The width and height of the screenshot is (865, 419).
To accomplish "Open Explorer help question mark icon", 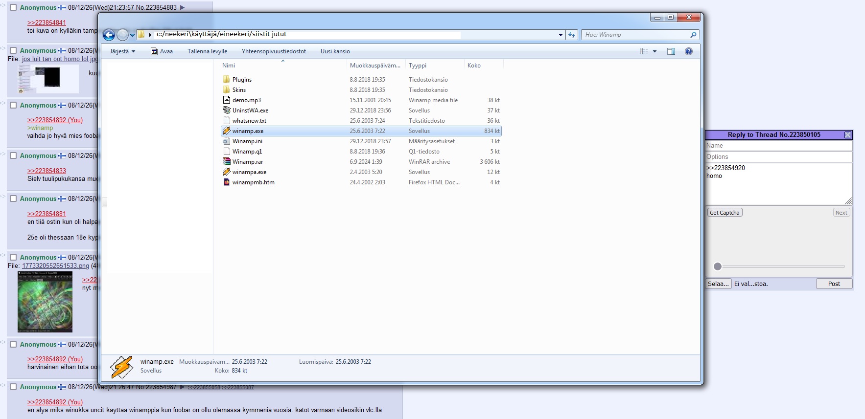I will pos(689,51).
